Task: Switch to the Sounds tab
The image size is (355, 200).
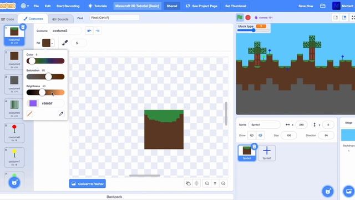Action: 60,19
